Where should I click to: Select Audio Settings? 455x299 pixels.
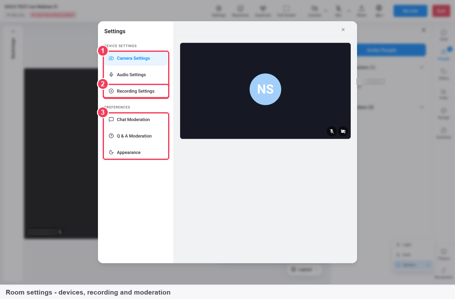click(136, 75)
